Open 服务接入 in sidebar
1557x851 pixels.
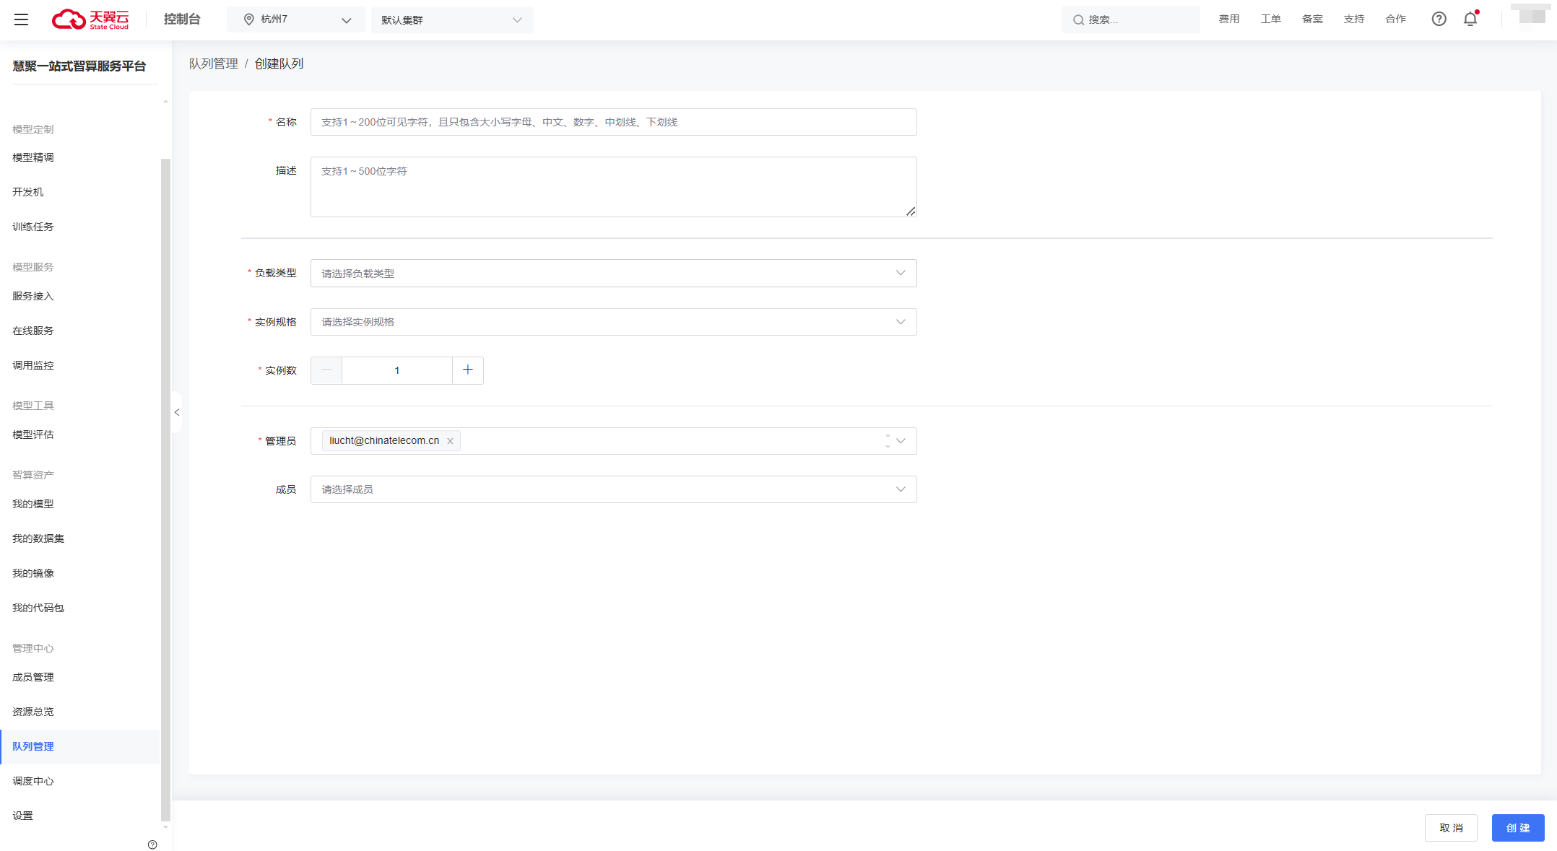[33, 296]
